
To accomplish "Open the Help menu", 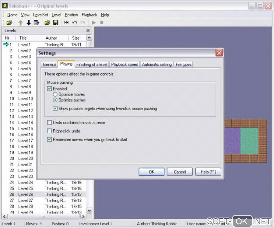I will tap(105, 15).
